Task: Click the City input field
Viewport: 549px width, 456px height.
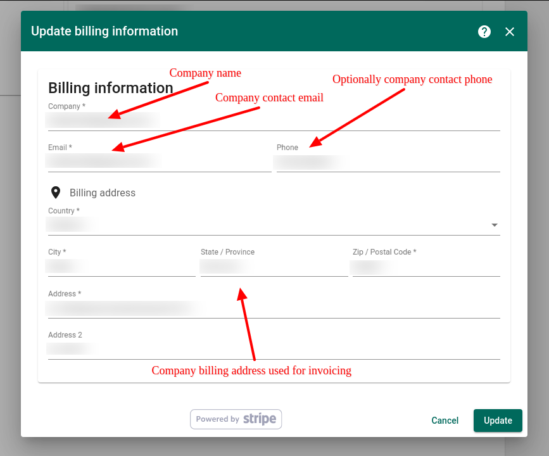Action: pos(122,267)
